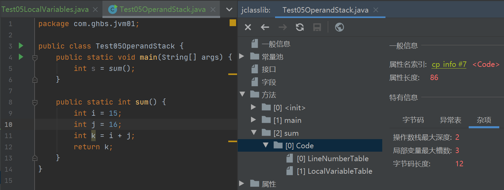The width and height of the screenshot is (504, 190).
Task: Go forward with the right arrow icon
Action: [x=282, y=27]
